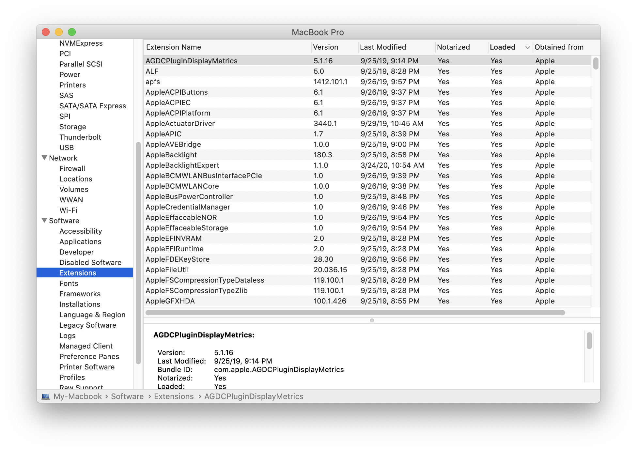Screen dimensions: 637x451
Task: Sort by the Extension Name column header
Action: (x=174, y=47)
